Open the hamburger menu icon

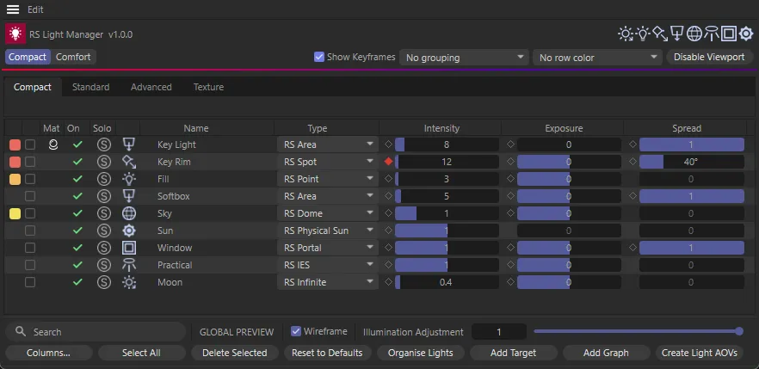[13, 9]
